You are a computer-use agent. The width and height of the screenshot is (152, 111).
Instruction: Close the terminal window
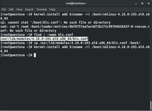(149, 3)
